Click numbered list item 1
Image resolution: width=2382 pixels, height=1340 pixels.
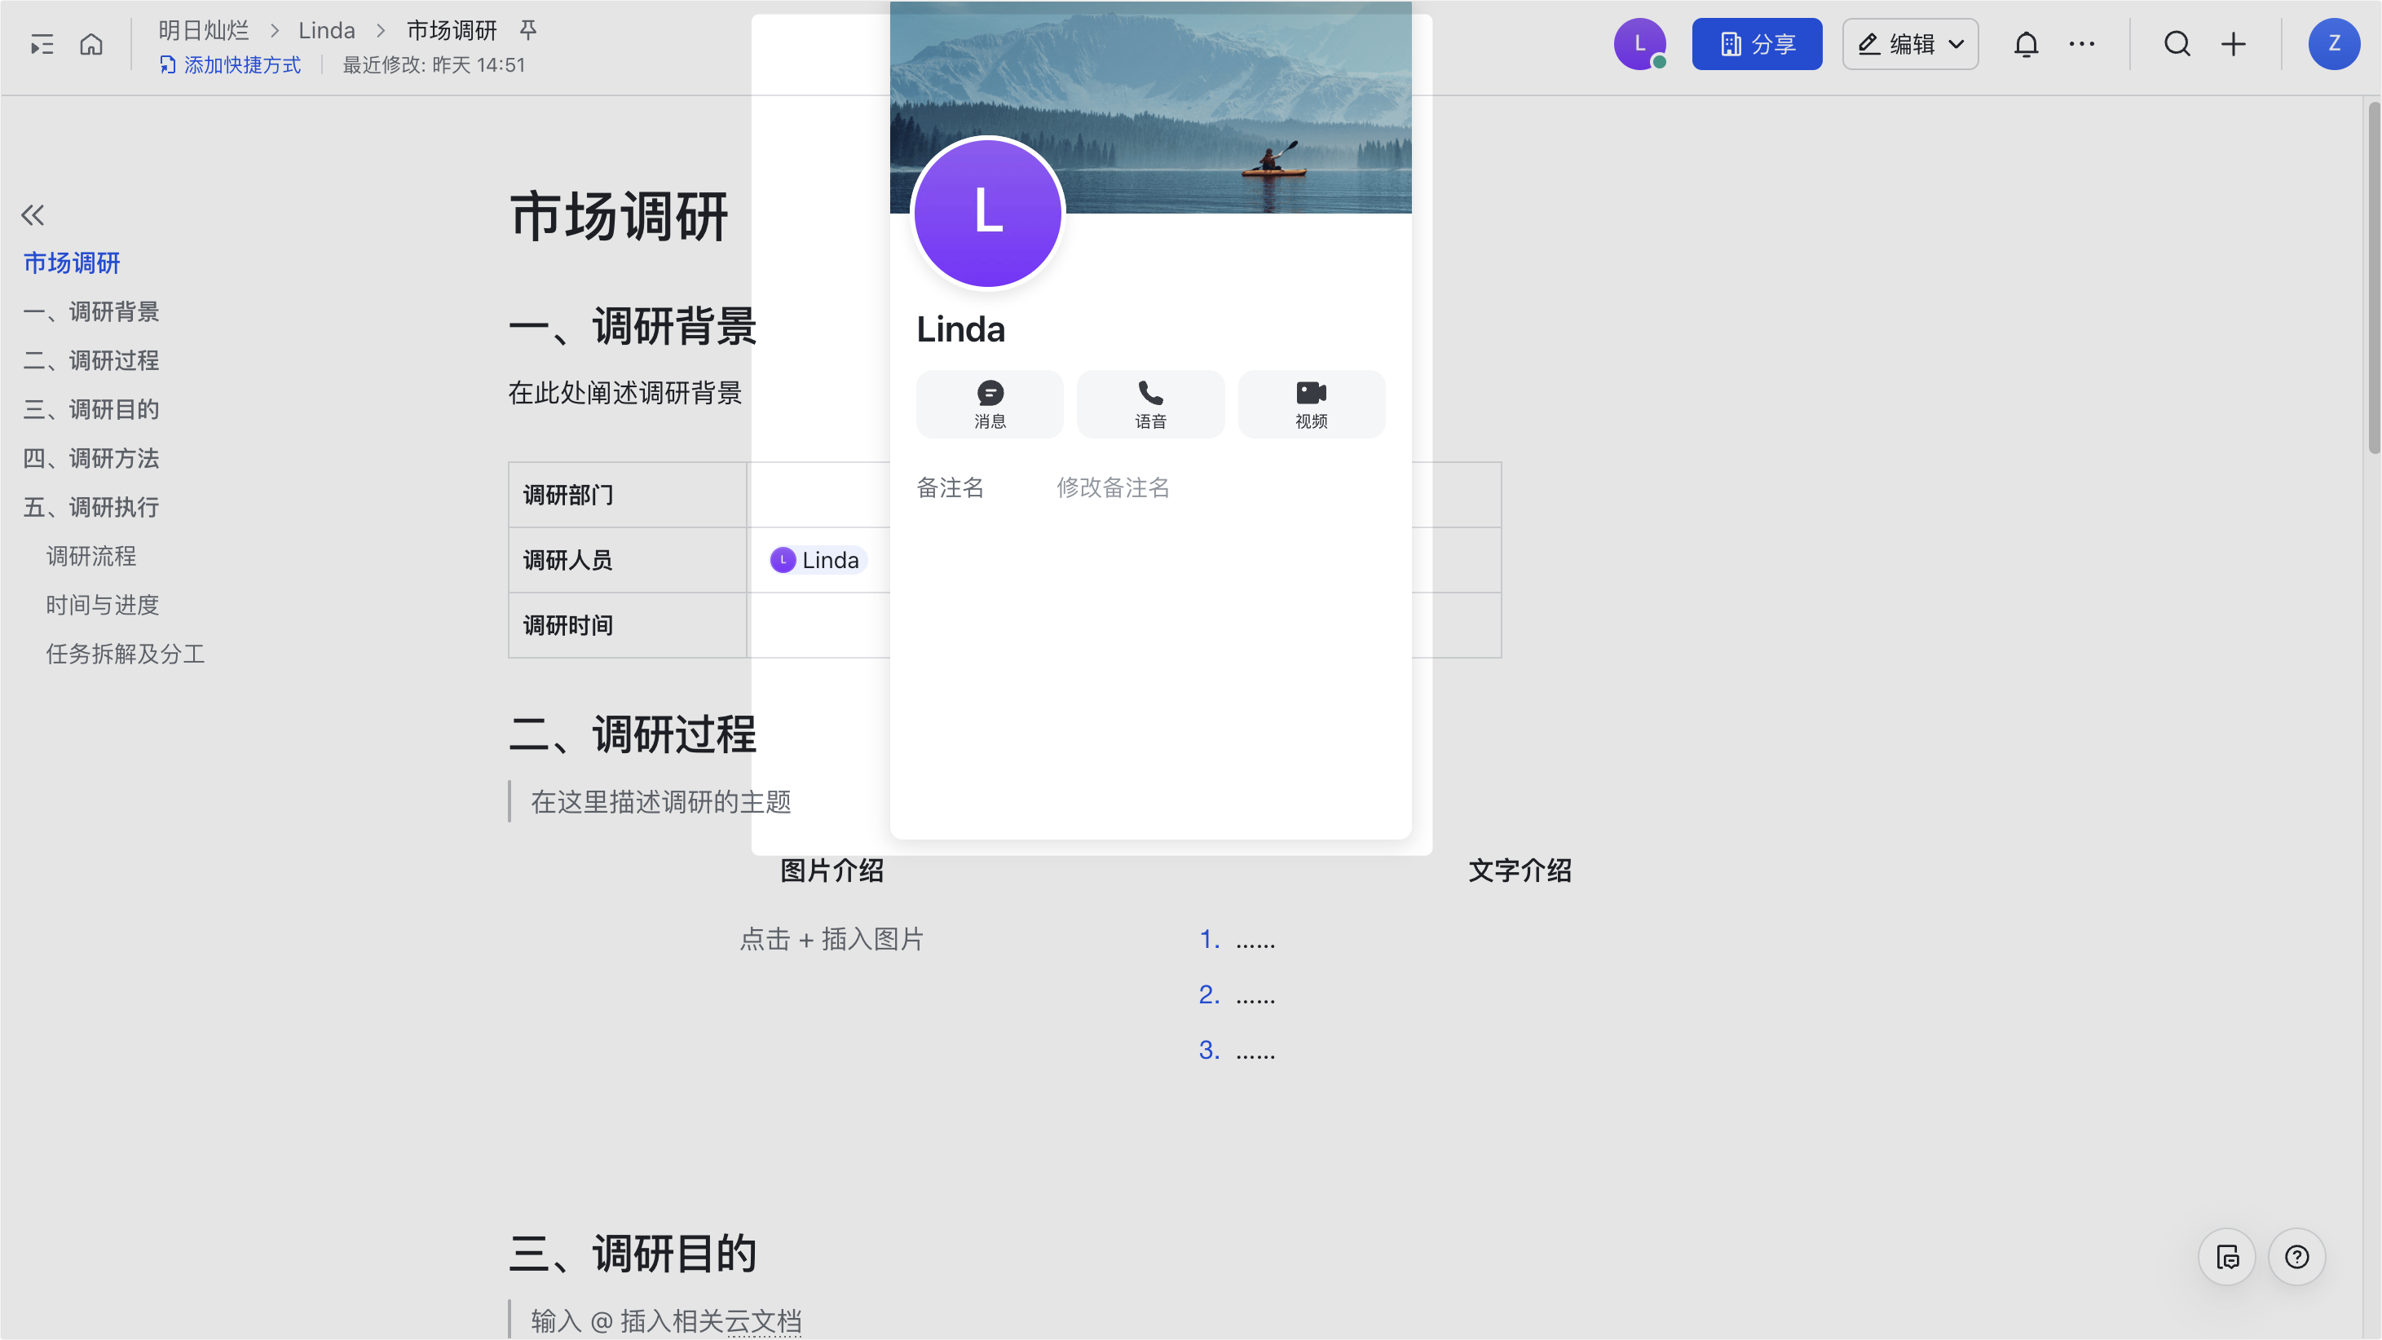point(1237,941)
